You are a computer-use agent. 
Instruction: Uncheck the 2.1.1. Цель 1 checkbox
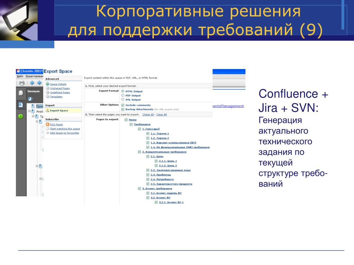coord(156,161)
